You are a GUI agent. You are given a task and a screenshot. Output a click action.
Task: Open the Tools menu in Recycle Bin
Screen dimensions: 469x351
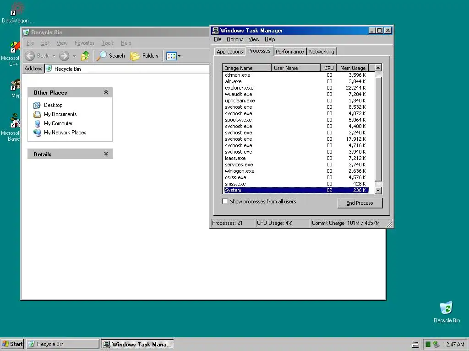point(108,43)
